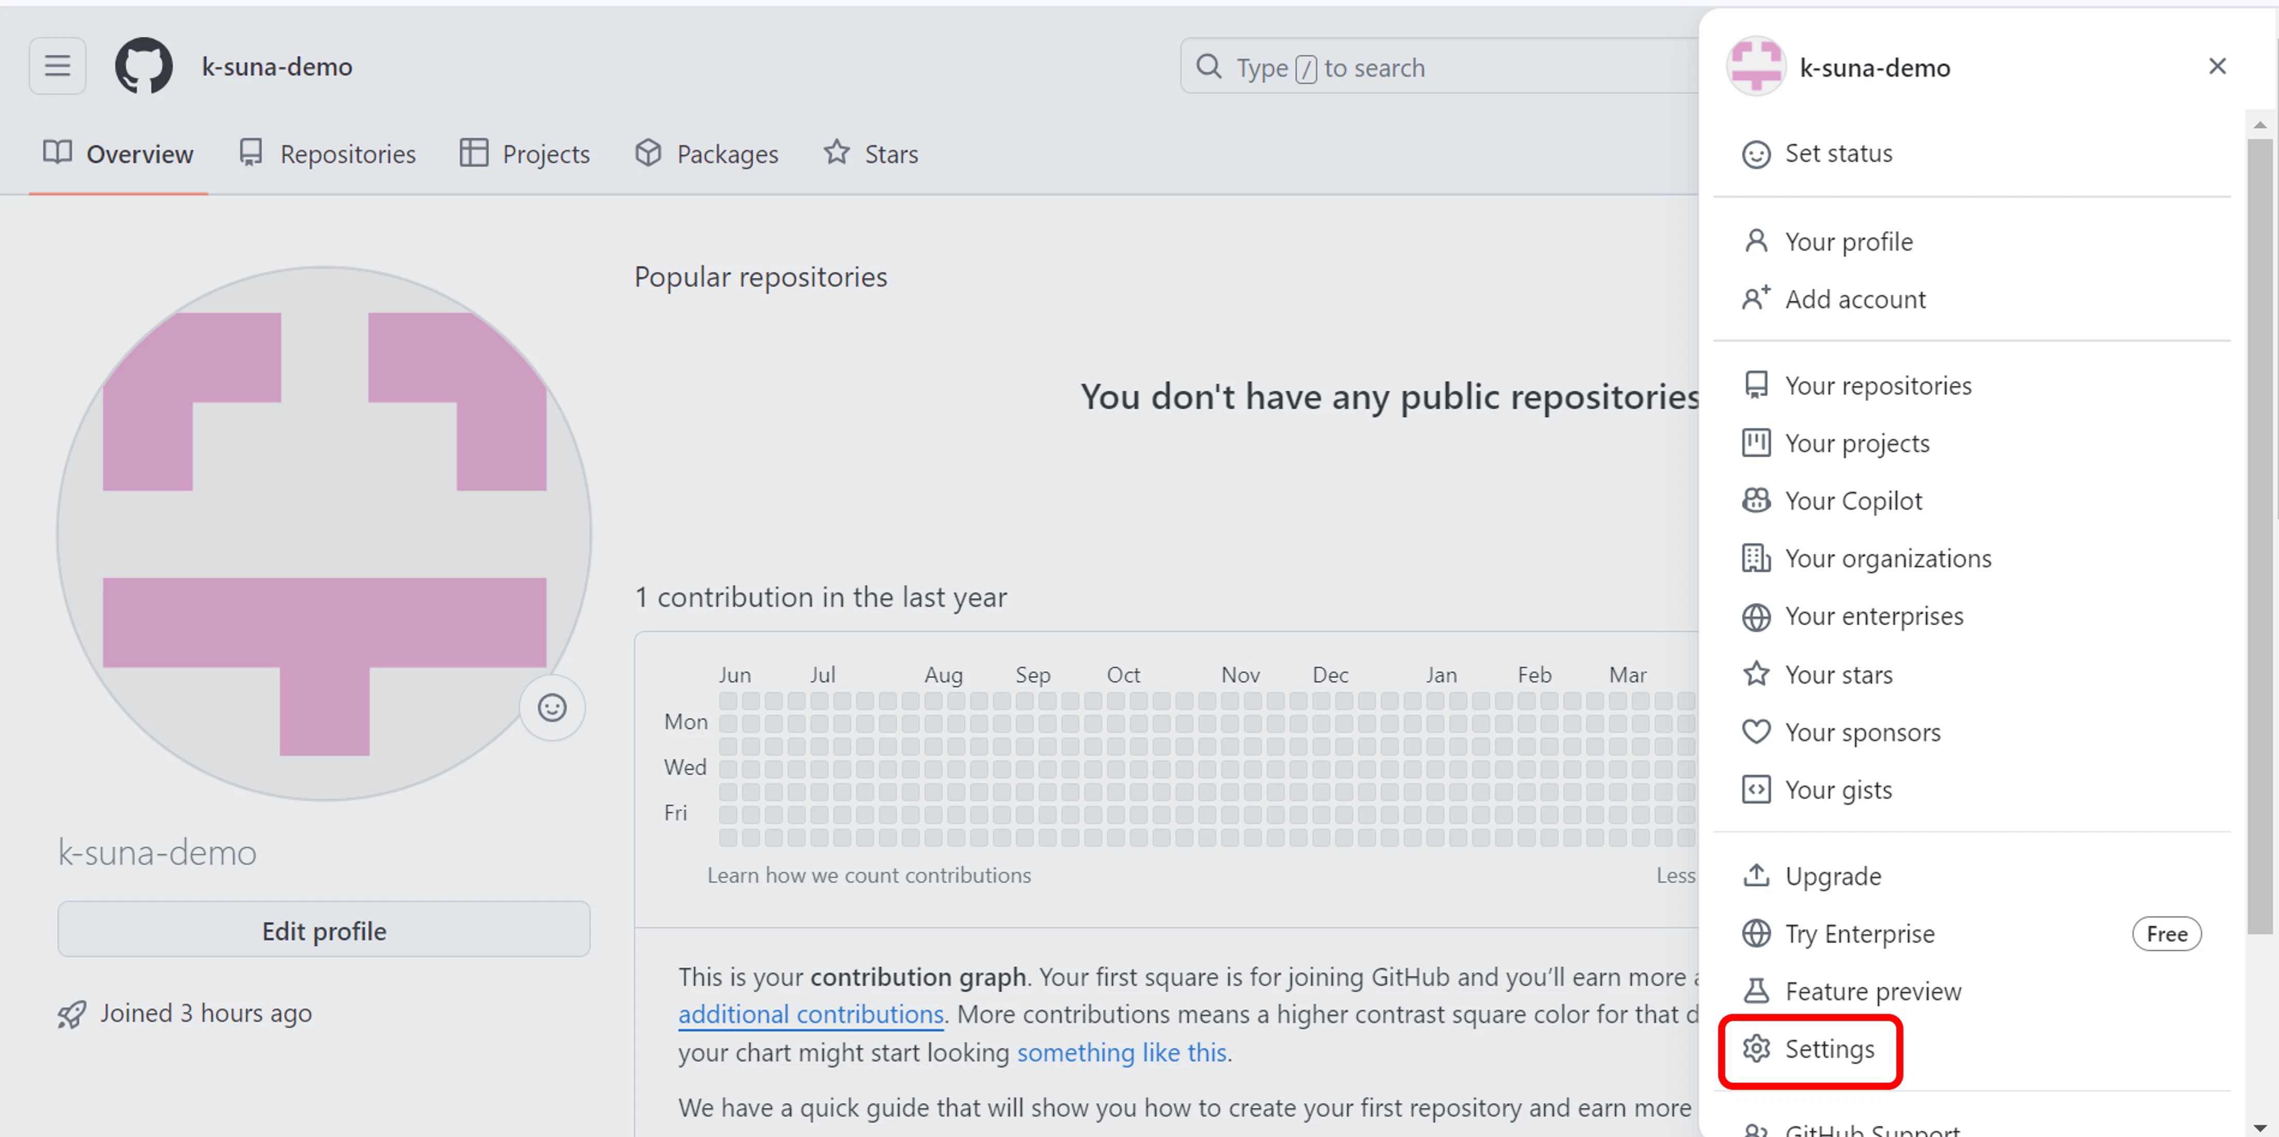
Task: Click the Settings gear icon
Action: tap(1756, 1050)
